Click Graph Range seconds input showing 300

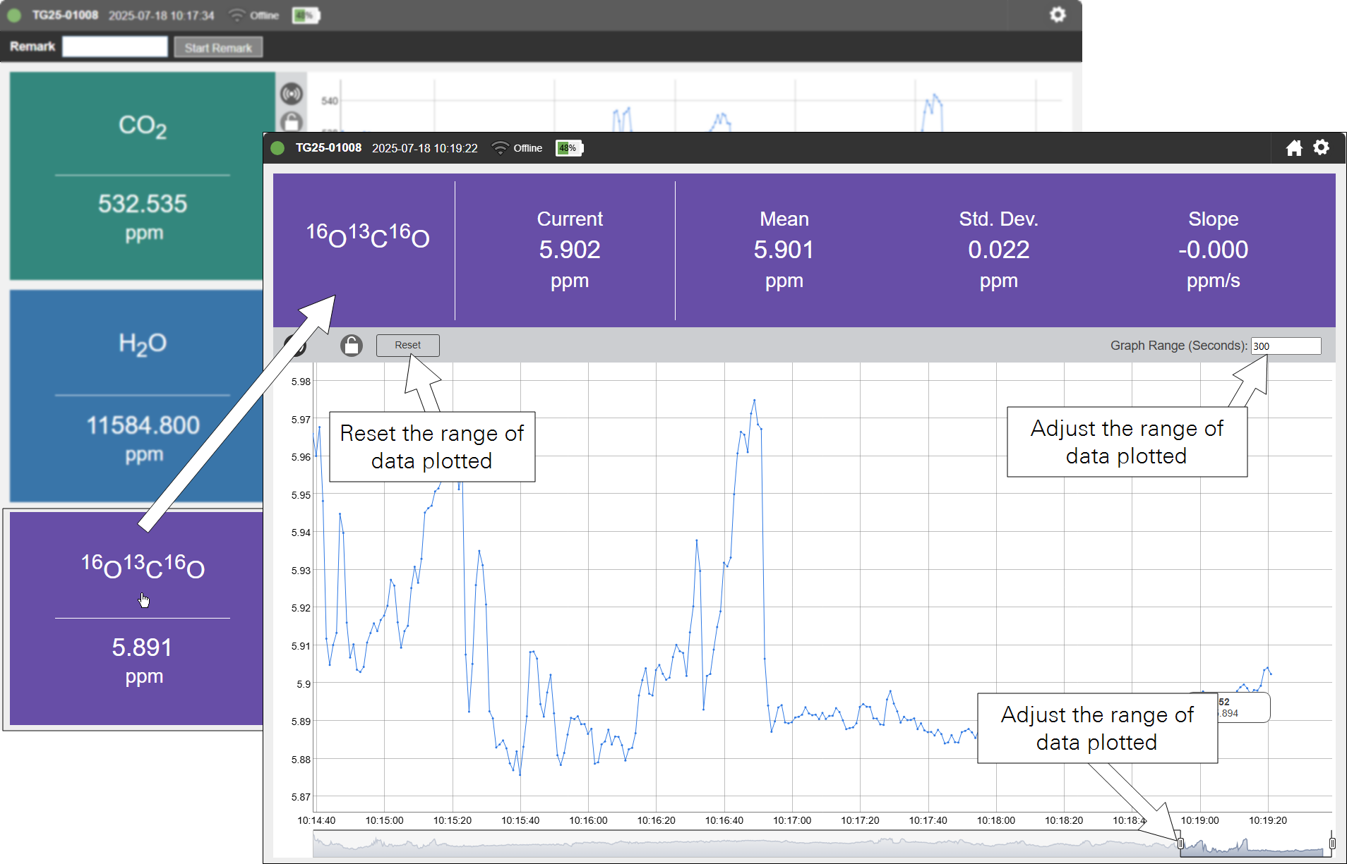[1286, 346]
